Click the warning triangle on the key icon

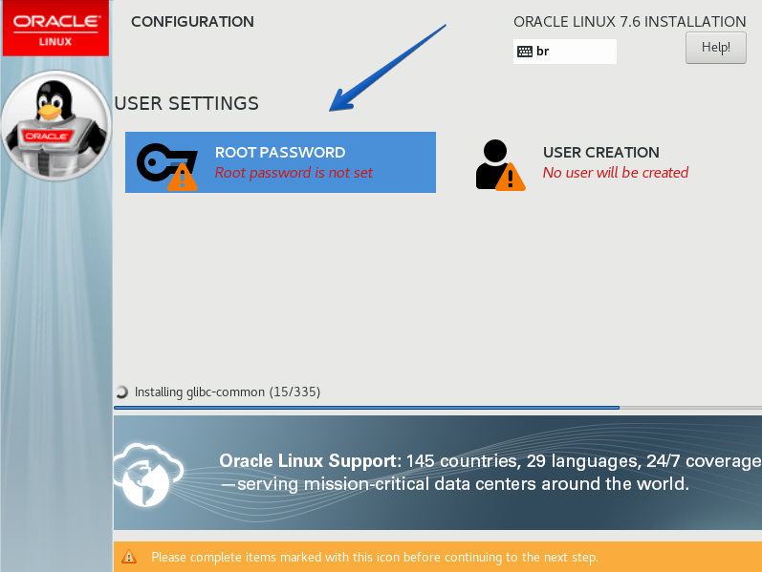[182, 177]
